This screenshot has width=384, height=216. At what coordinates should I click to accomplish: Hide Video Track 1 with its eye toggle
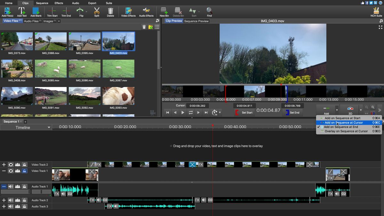pos(11,171)
